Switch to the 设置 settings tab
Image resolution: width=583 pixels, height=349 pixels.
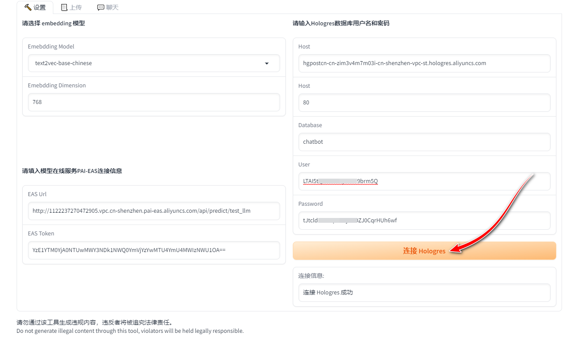coord(35,7)
